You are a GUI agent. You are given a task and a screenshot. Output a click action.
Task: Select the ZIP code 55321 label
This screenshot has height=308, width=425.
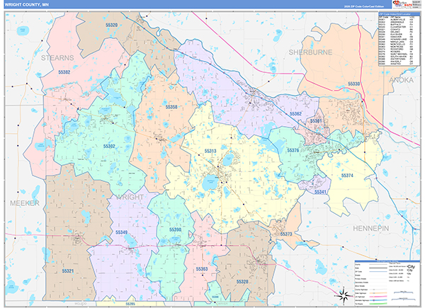click(x=68, y=271)
